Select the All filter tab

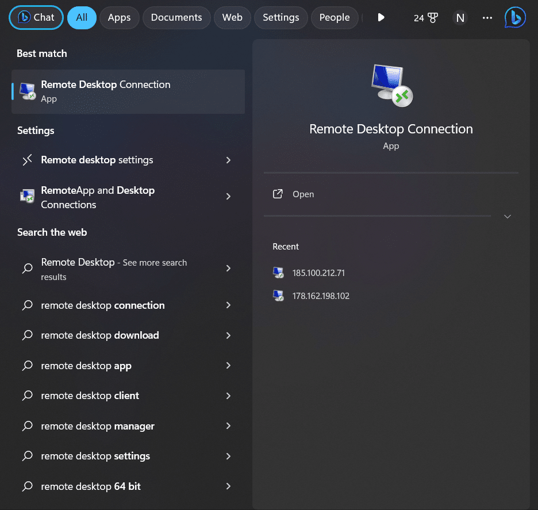[82, 17]
